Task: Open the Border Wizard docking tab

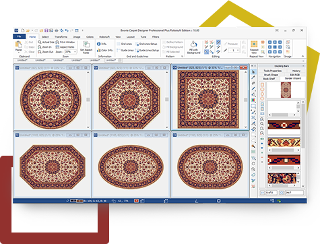Action: pyautogui.click(x=293, y=78)
